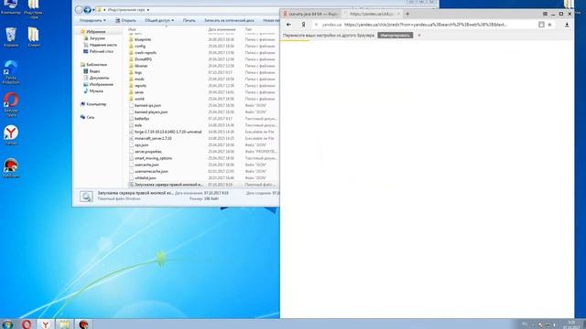586x329 pixels.
Task: Open the Изображения library
Action: point(102,84)
